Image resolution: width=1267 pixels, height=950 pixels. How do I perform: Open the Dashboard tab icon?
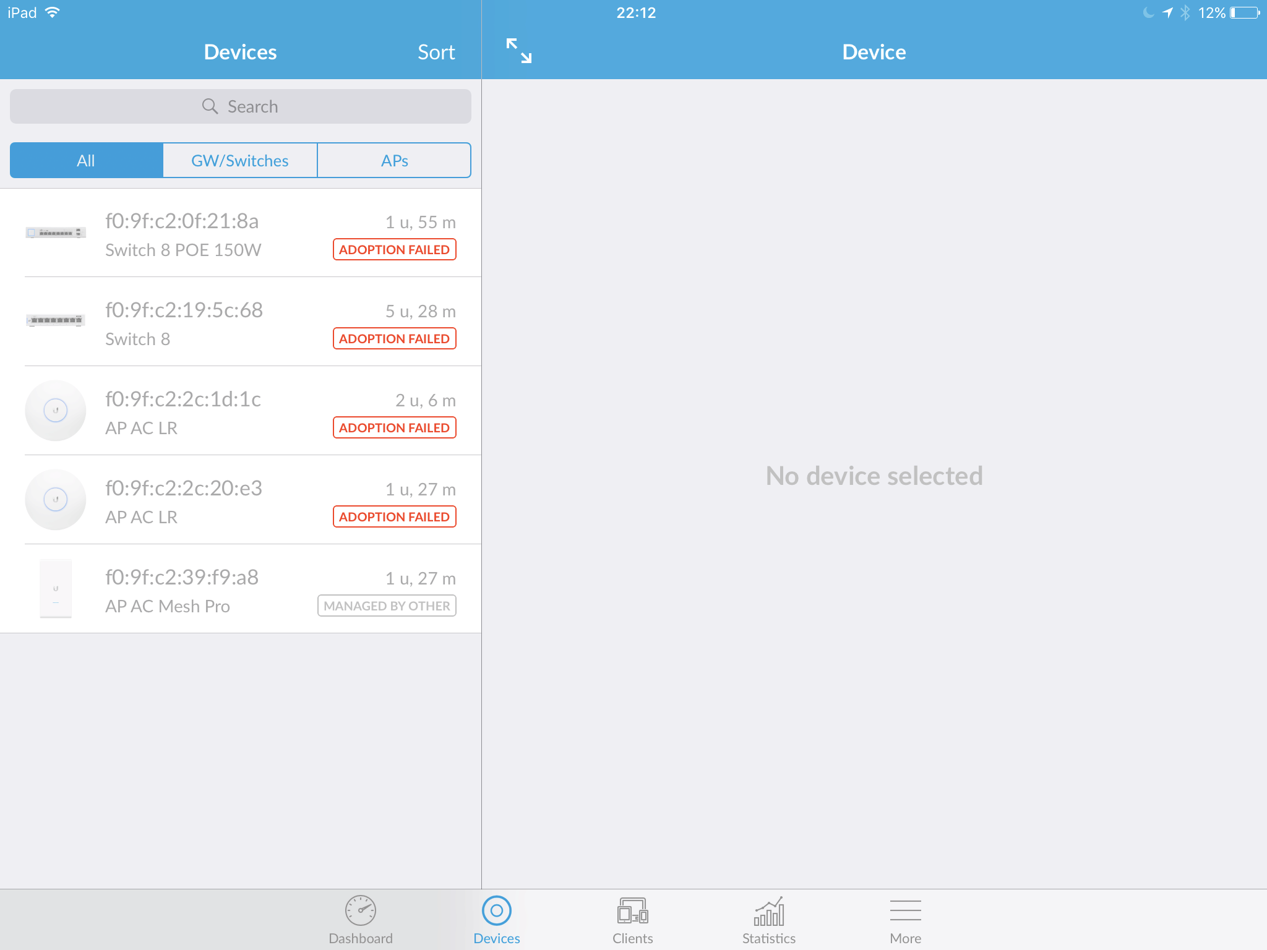pos(361,910)
